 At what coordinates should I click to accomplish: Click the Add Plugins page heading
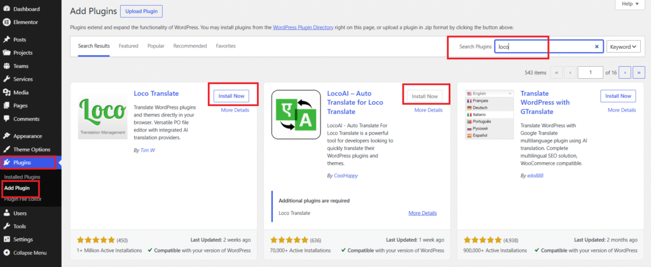coord(93,11)
